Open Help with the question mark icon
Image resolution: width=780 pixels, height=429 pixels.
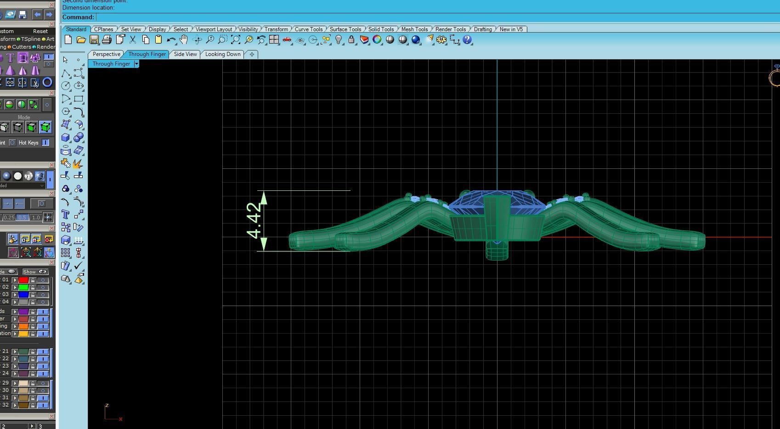pos(467,40)
